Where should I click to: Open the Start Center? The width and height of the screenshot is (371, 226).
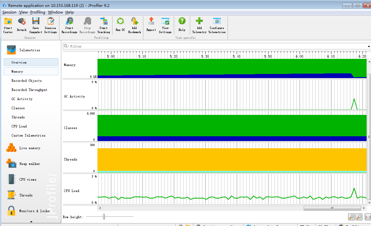[x=8, y=25]
